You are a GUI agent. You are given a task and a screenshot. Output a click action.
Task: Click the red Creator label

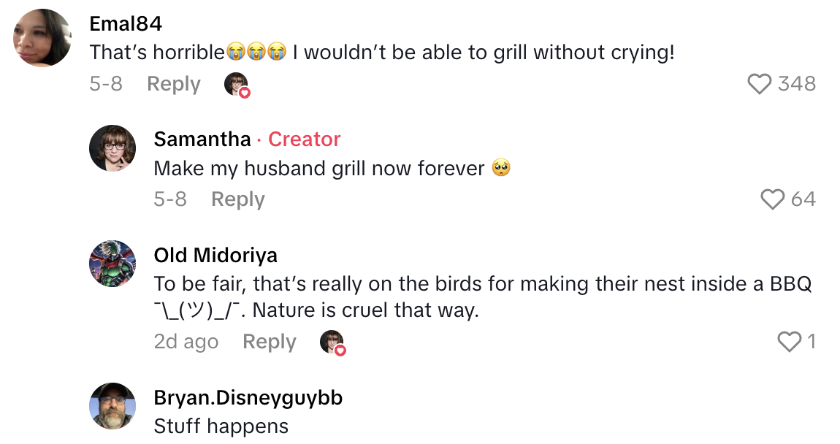point(304,139)
